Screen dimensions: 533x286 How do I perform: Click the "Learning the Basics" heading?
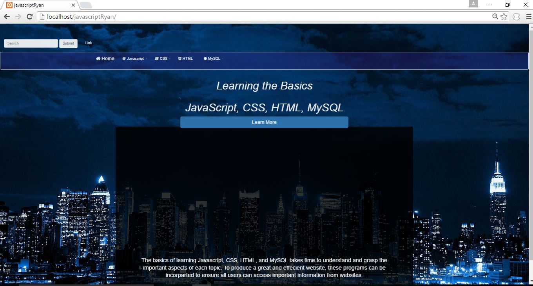tap(265, 86)
